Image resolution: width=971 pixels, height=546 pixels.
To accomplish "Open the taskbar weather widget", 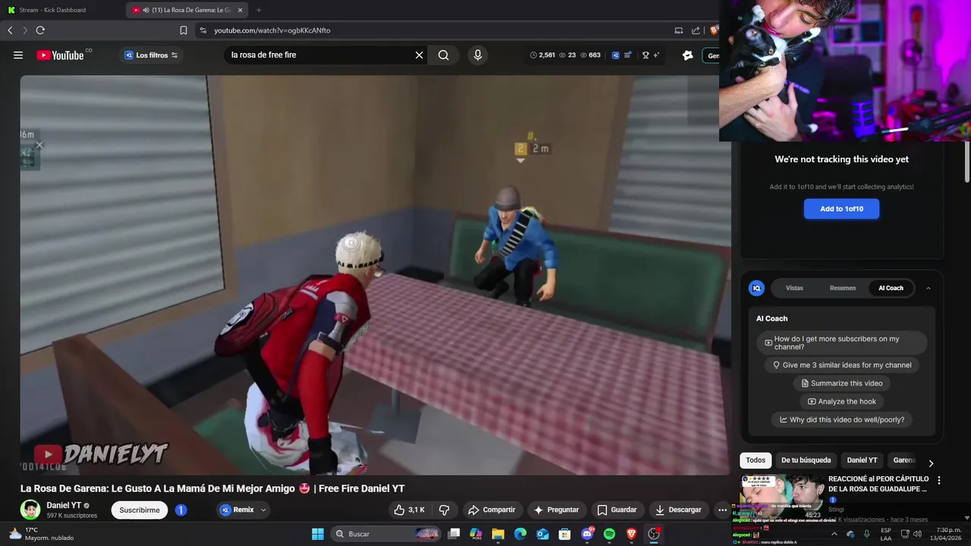I will pyautogui.click(x=42, y=534).
